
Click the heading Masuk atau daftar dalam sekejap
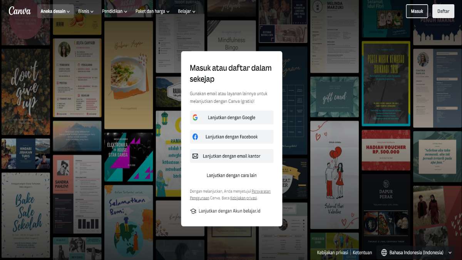pyautogui.click(x=231, y=73)
